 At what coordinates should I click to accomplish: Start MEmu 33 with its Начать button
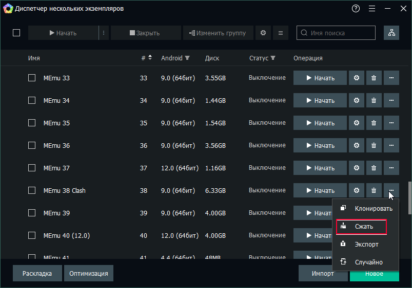point(320,78)
